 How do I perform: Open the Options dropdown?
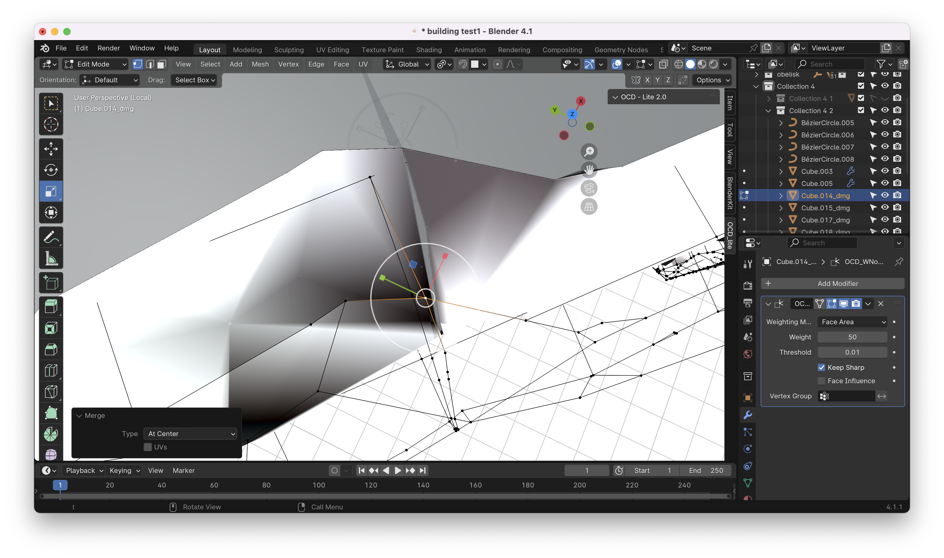712,80
